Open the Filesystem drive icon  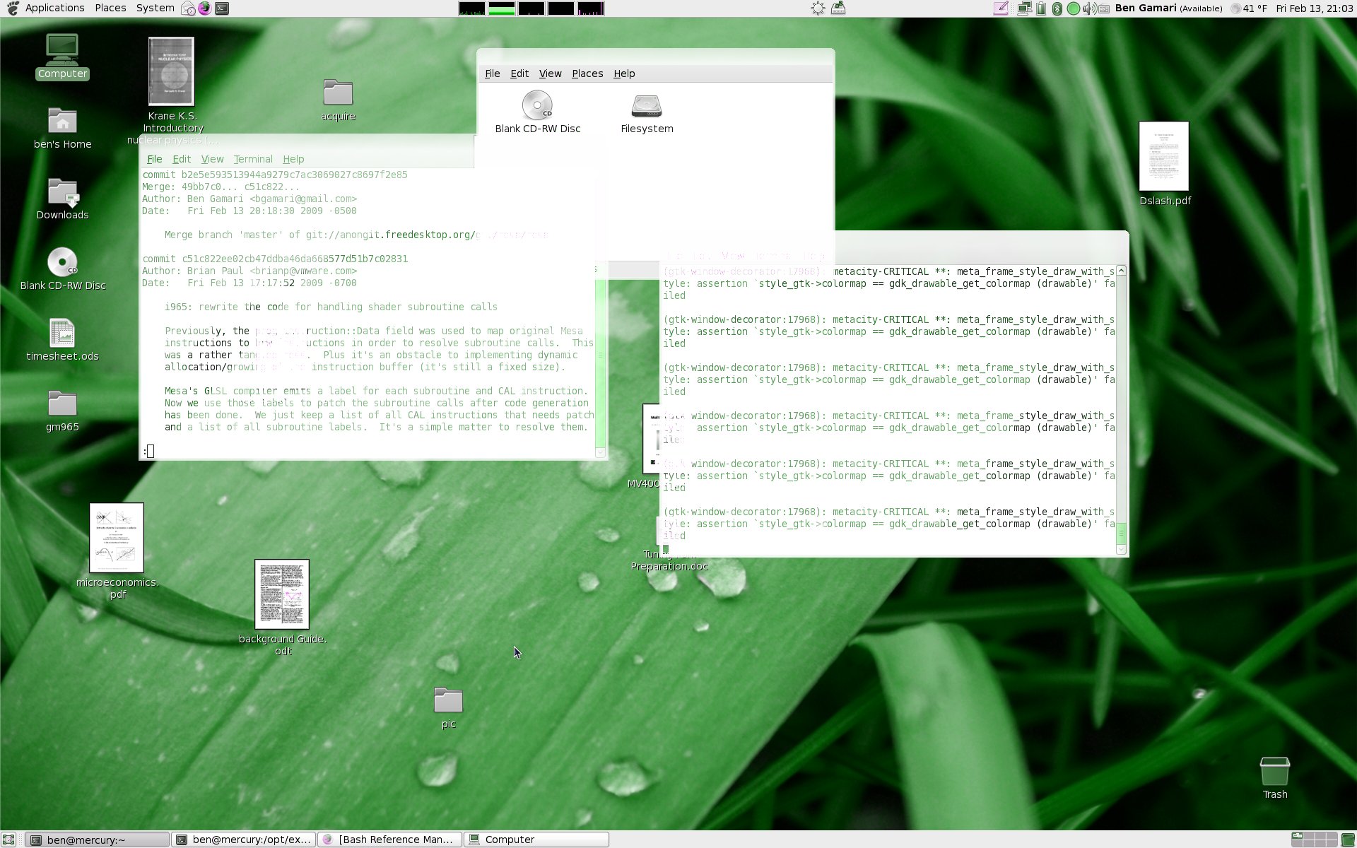pos(646,107)
